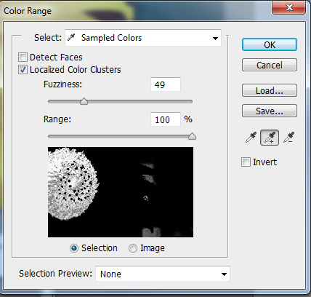Tick the Invert checkbox

(246, 162)
